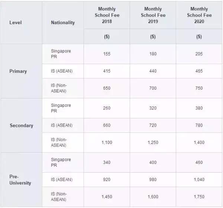Click IS (Non-ASEAN) in Pre-University section
Screen dimensions: 223x208
(60, 197)
